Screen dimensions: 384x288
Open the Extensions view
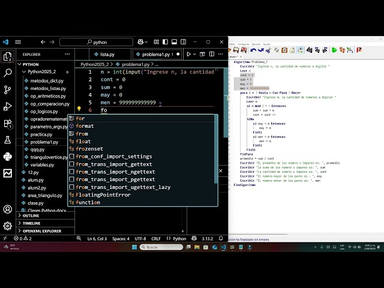[x=8, y=123]
